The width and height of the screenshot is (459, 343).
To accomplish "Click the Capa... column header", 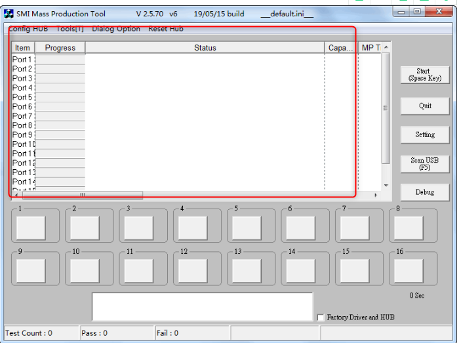I will tap(342, 48).
